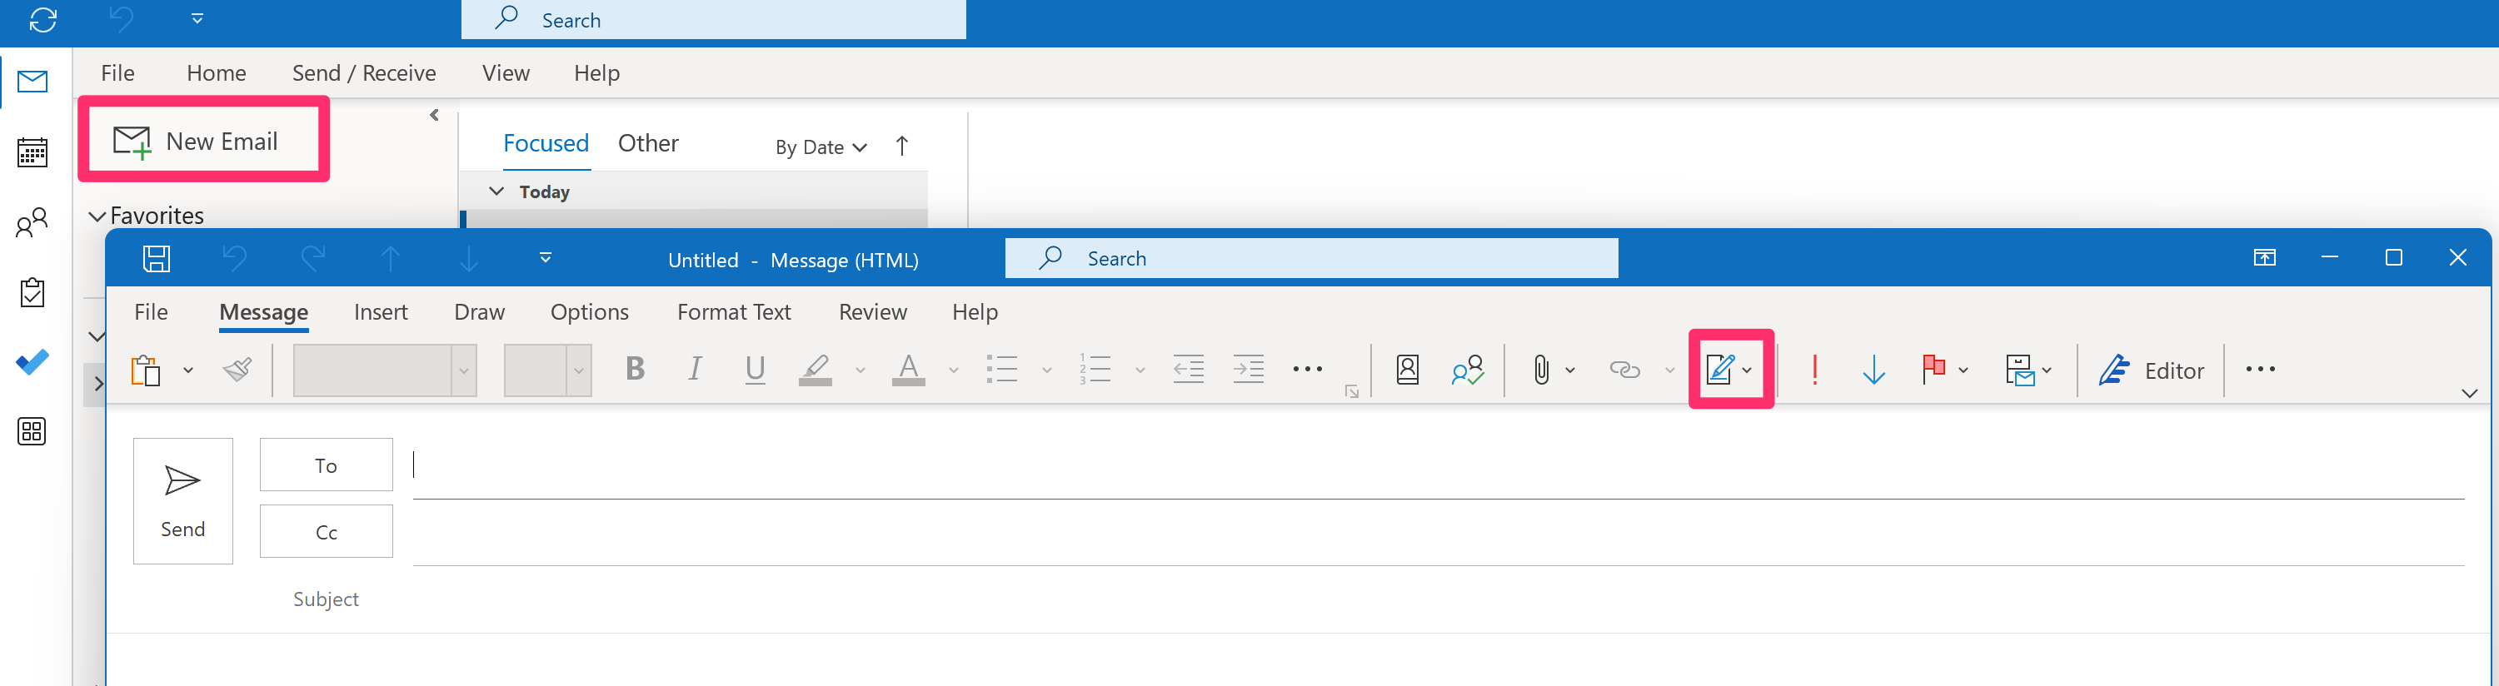Open the Signature dropdown arrow
This screenshot has width=2499, height=686.
(x=1747, y=370)
